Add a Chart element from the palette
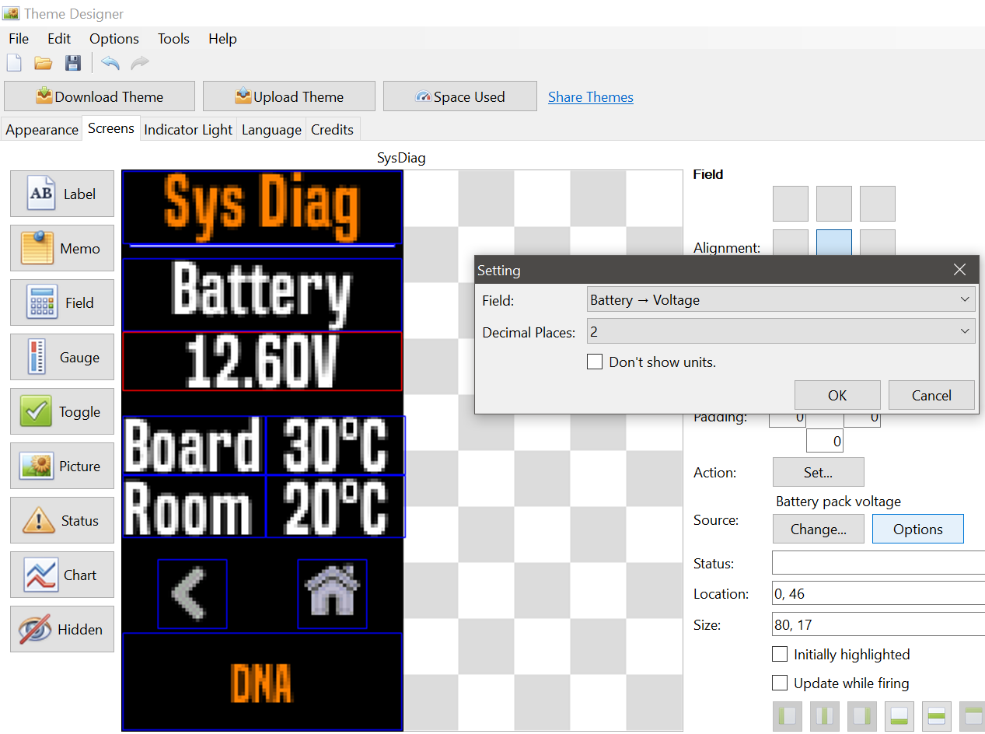 pyautogui.click(x=62, y=575)
